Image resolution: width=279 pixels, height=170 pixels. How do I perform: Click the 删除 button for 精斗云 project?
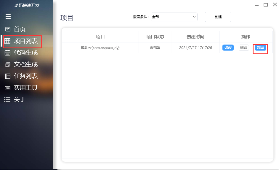click(x=244, y=48)
